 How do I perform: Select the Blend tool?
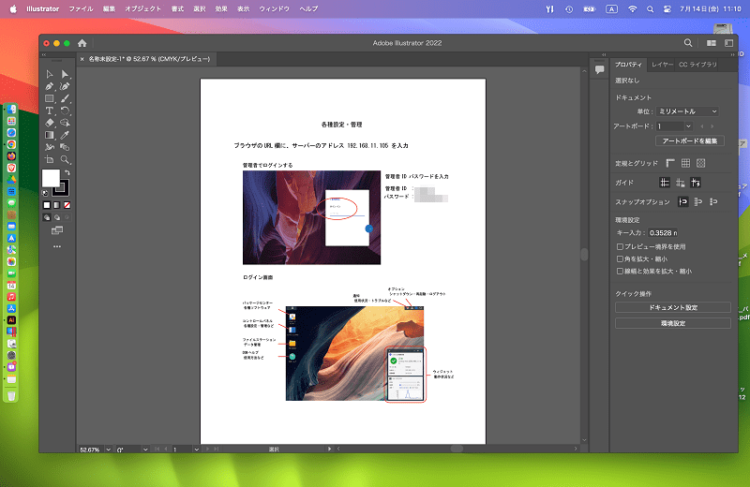pos(65,147)
